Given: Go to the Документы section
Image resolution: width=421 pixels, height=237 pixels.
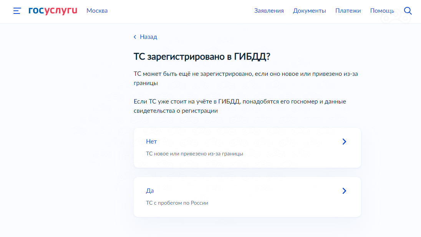Looking at the screenshot, I should tap(309, 11).
